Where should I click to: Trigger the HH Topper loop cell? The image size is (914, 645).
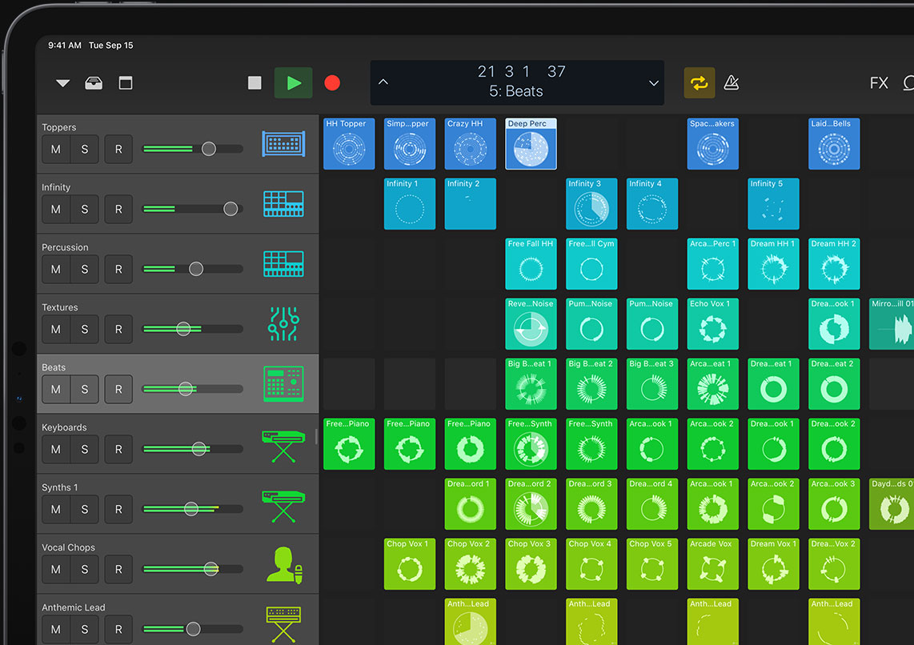click(x=349, y=144)
